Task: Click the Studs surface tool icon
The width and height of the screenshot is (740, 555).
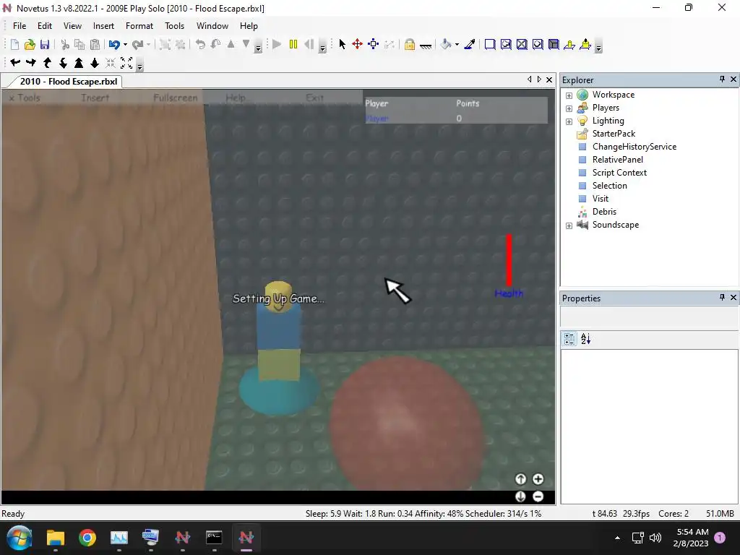Action: [538, 44]
